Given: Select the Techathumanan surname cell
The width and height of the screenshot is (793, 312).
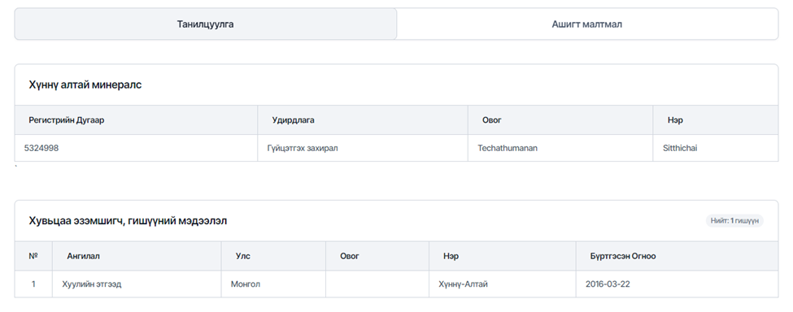Looking at the screenshot, I should [x=560, y=148].
